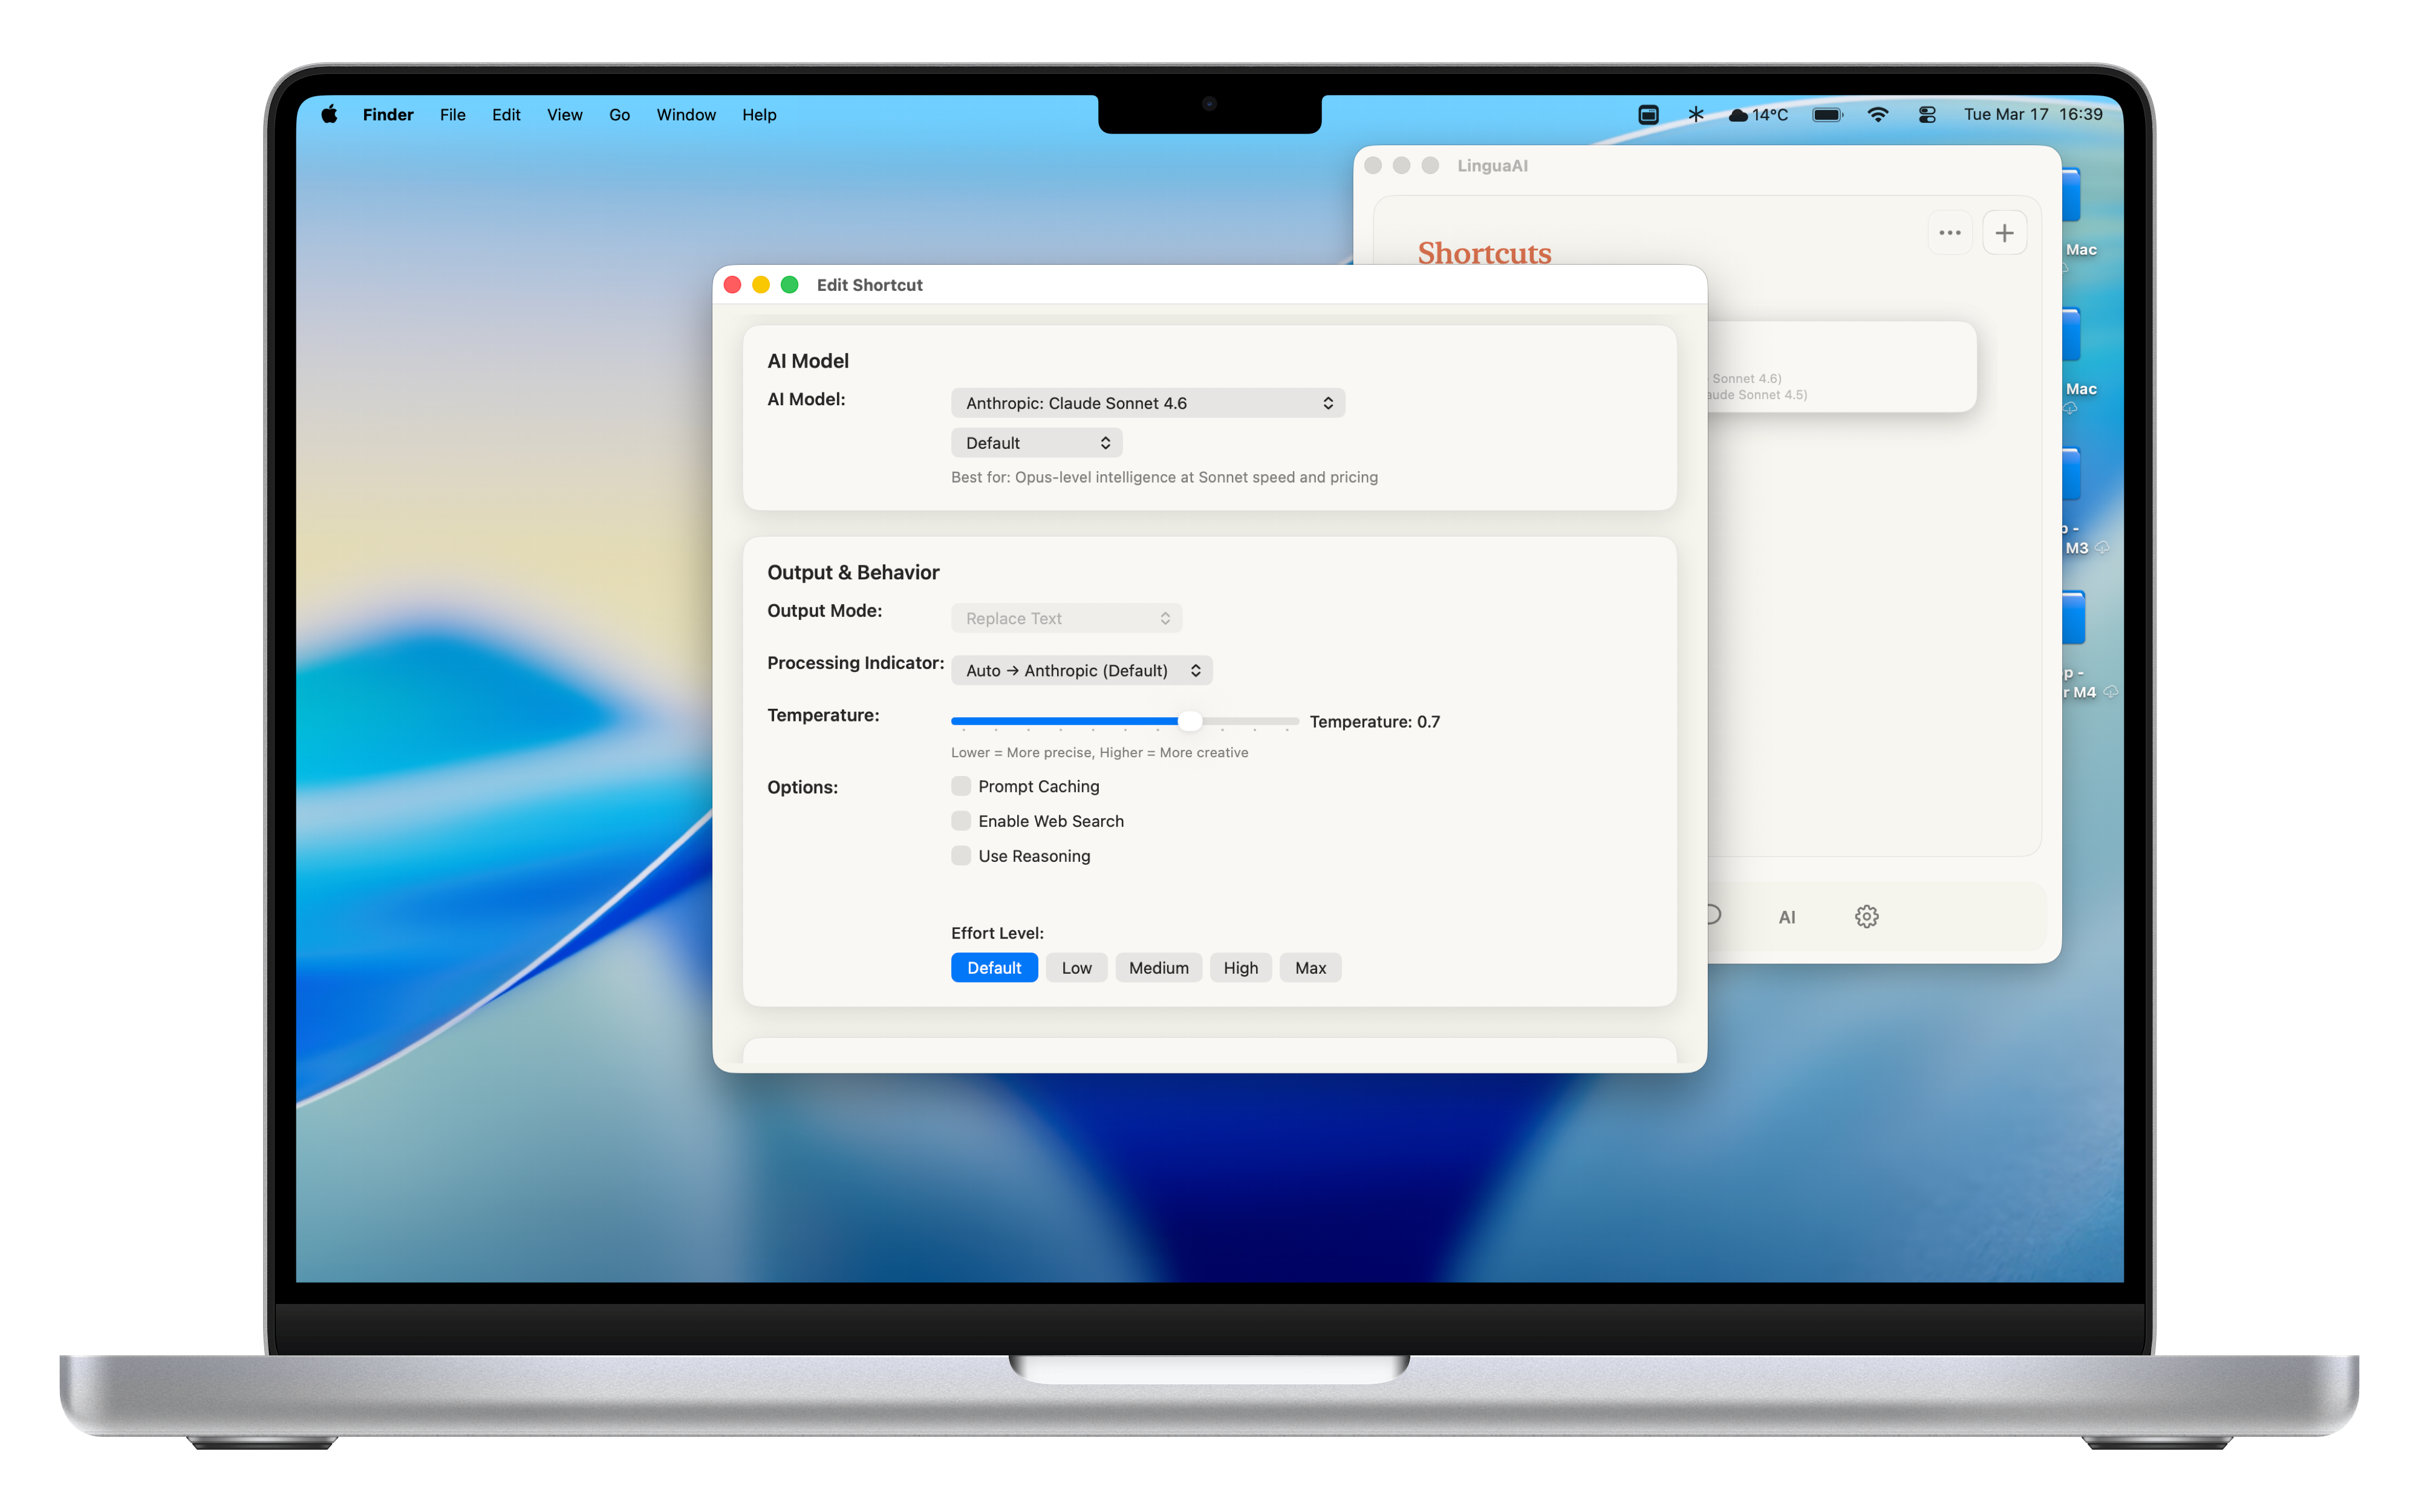Toggle the Use Reasoning checkbox
Image resolution: width=2419 pixels, height=1512 pixels.
[962, 856]
